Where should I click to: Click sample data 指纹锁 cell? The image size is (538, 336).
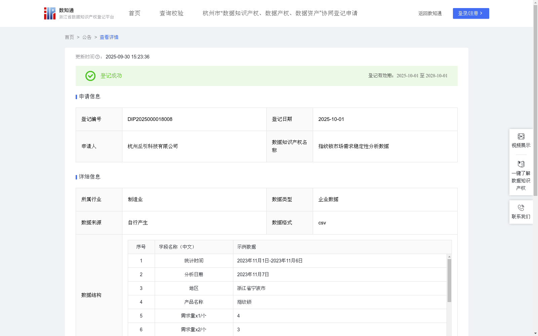[x=244, y=302]
